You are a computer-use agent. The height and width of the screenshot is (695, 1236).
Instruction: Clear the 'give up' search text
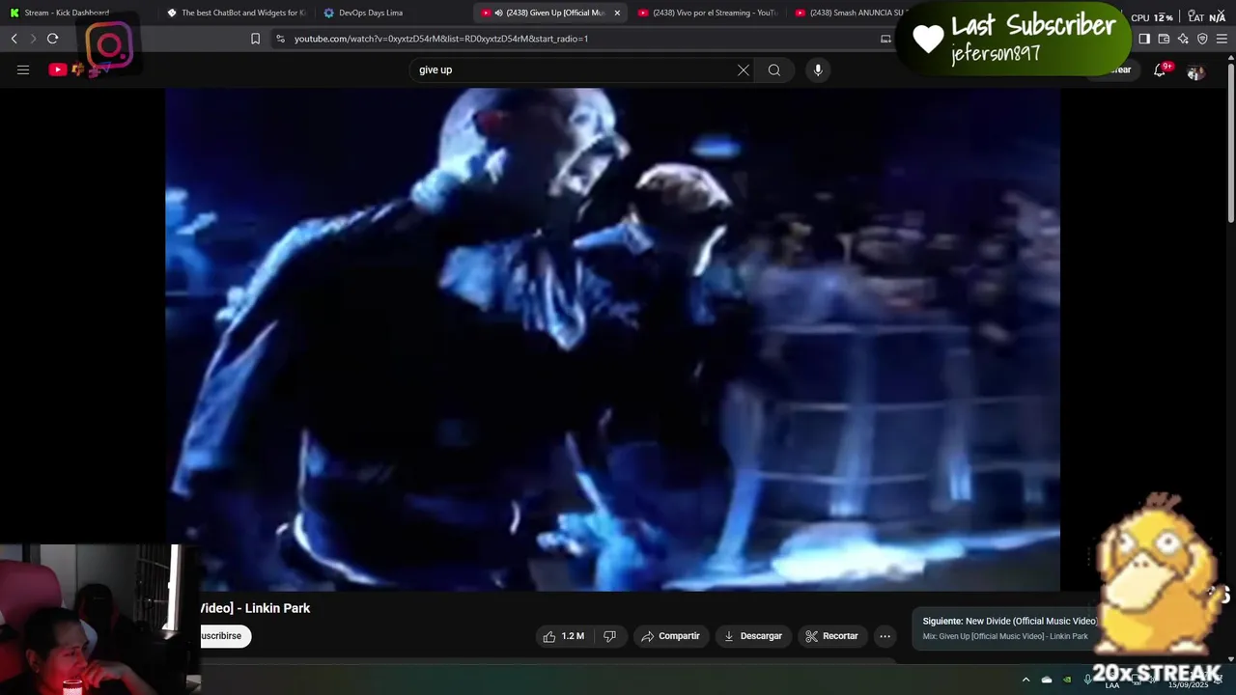pyautogui.click(x=744, y=69)
